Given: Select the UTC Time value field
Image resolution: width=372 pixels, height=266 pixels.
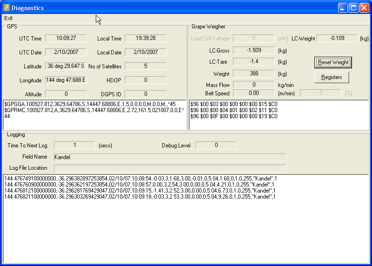Looking at the screenshot, I should point(66,38).
